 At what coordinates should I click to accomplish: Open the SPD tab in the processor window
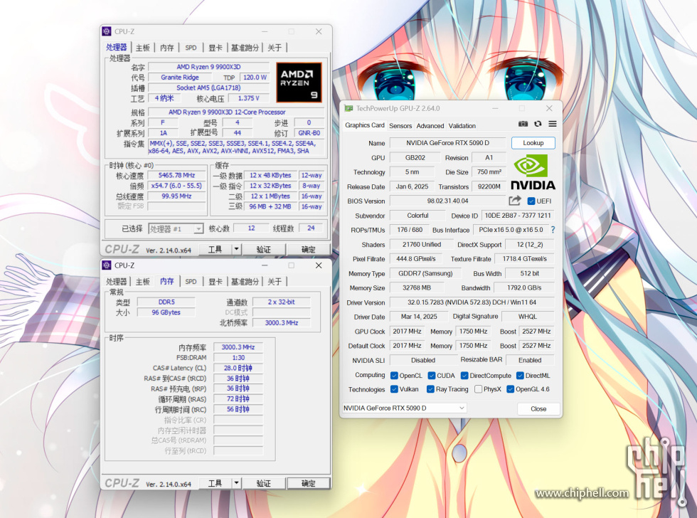pyautogui.click(x=191, y=48)
